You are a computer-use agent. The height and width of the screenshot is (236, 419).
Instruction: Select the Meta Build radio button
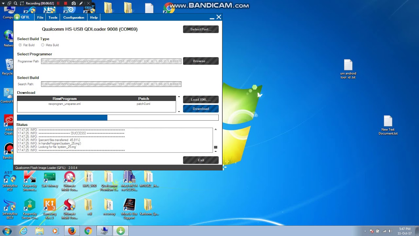pos(43,45)
